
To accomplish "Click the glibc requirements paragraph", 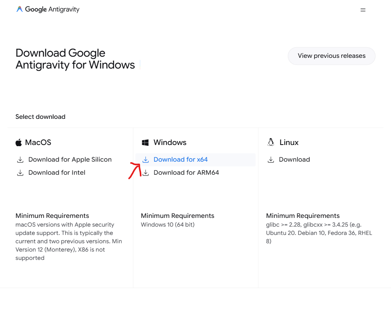I will tap(319, 233).
